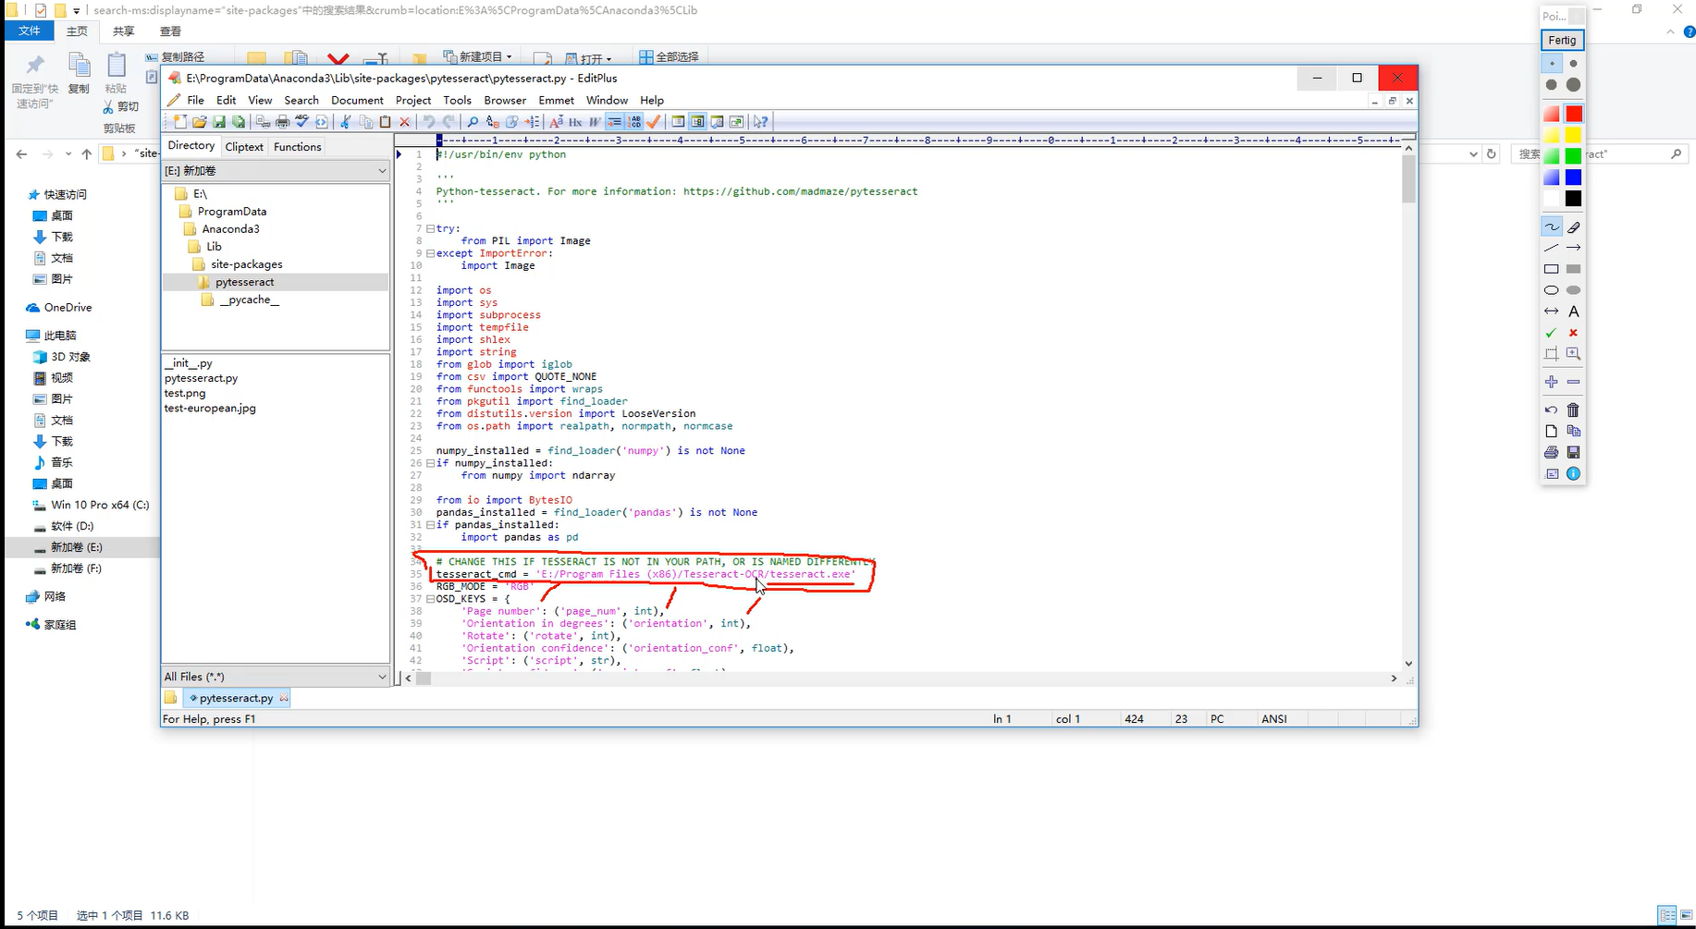1696x929 pixels.
Task: Select the green checkmark stamp in Pointofix
Action: [x=1551, y=333]
